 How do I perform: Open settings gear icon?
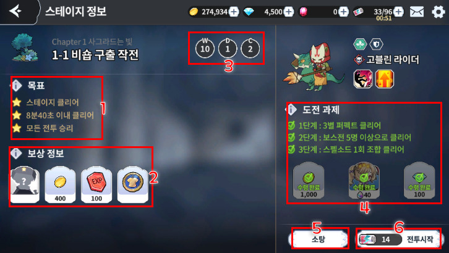[x=438, y=12]
